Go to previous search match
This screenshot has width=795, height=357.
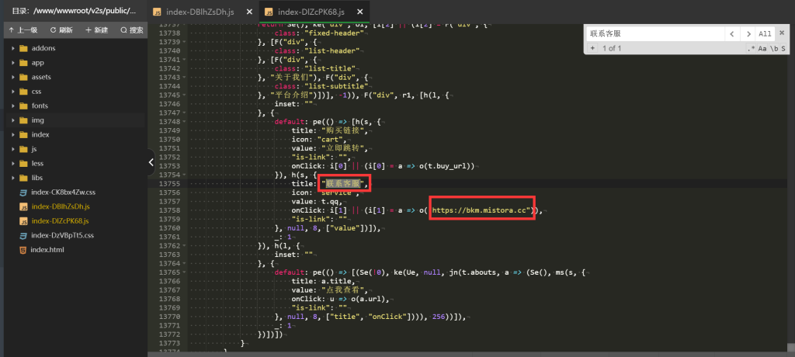(731, 34)
